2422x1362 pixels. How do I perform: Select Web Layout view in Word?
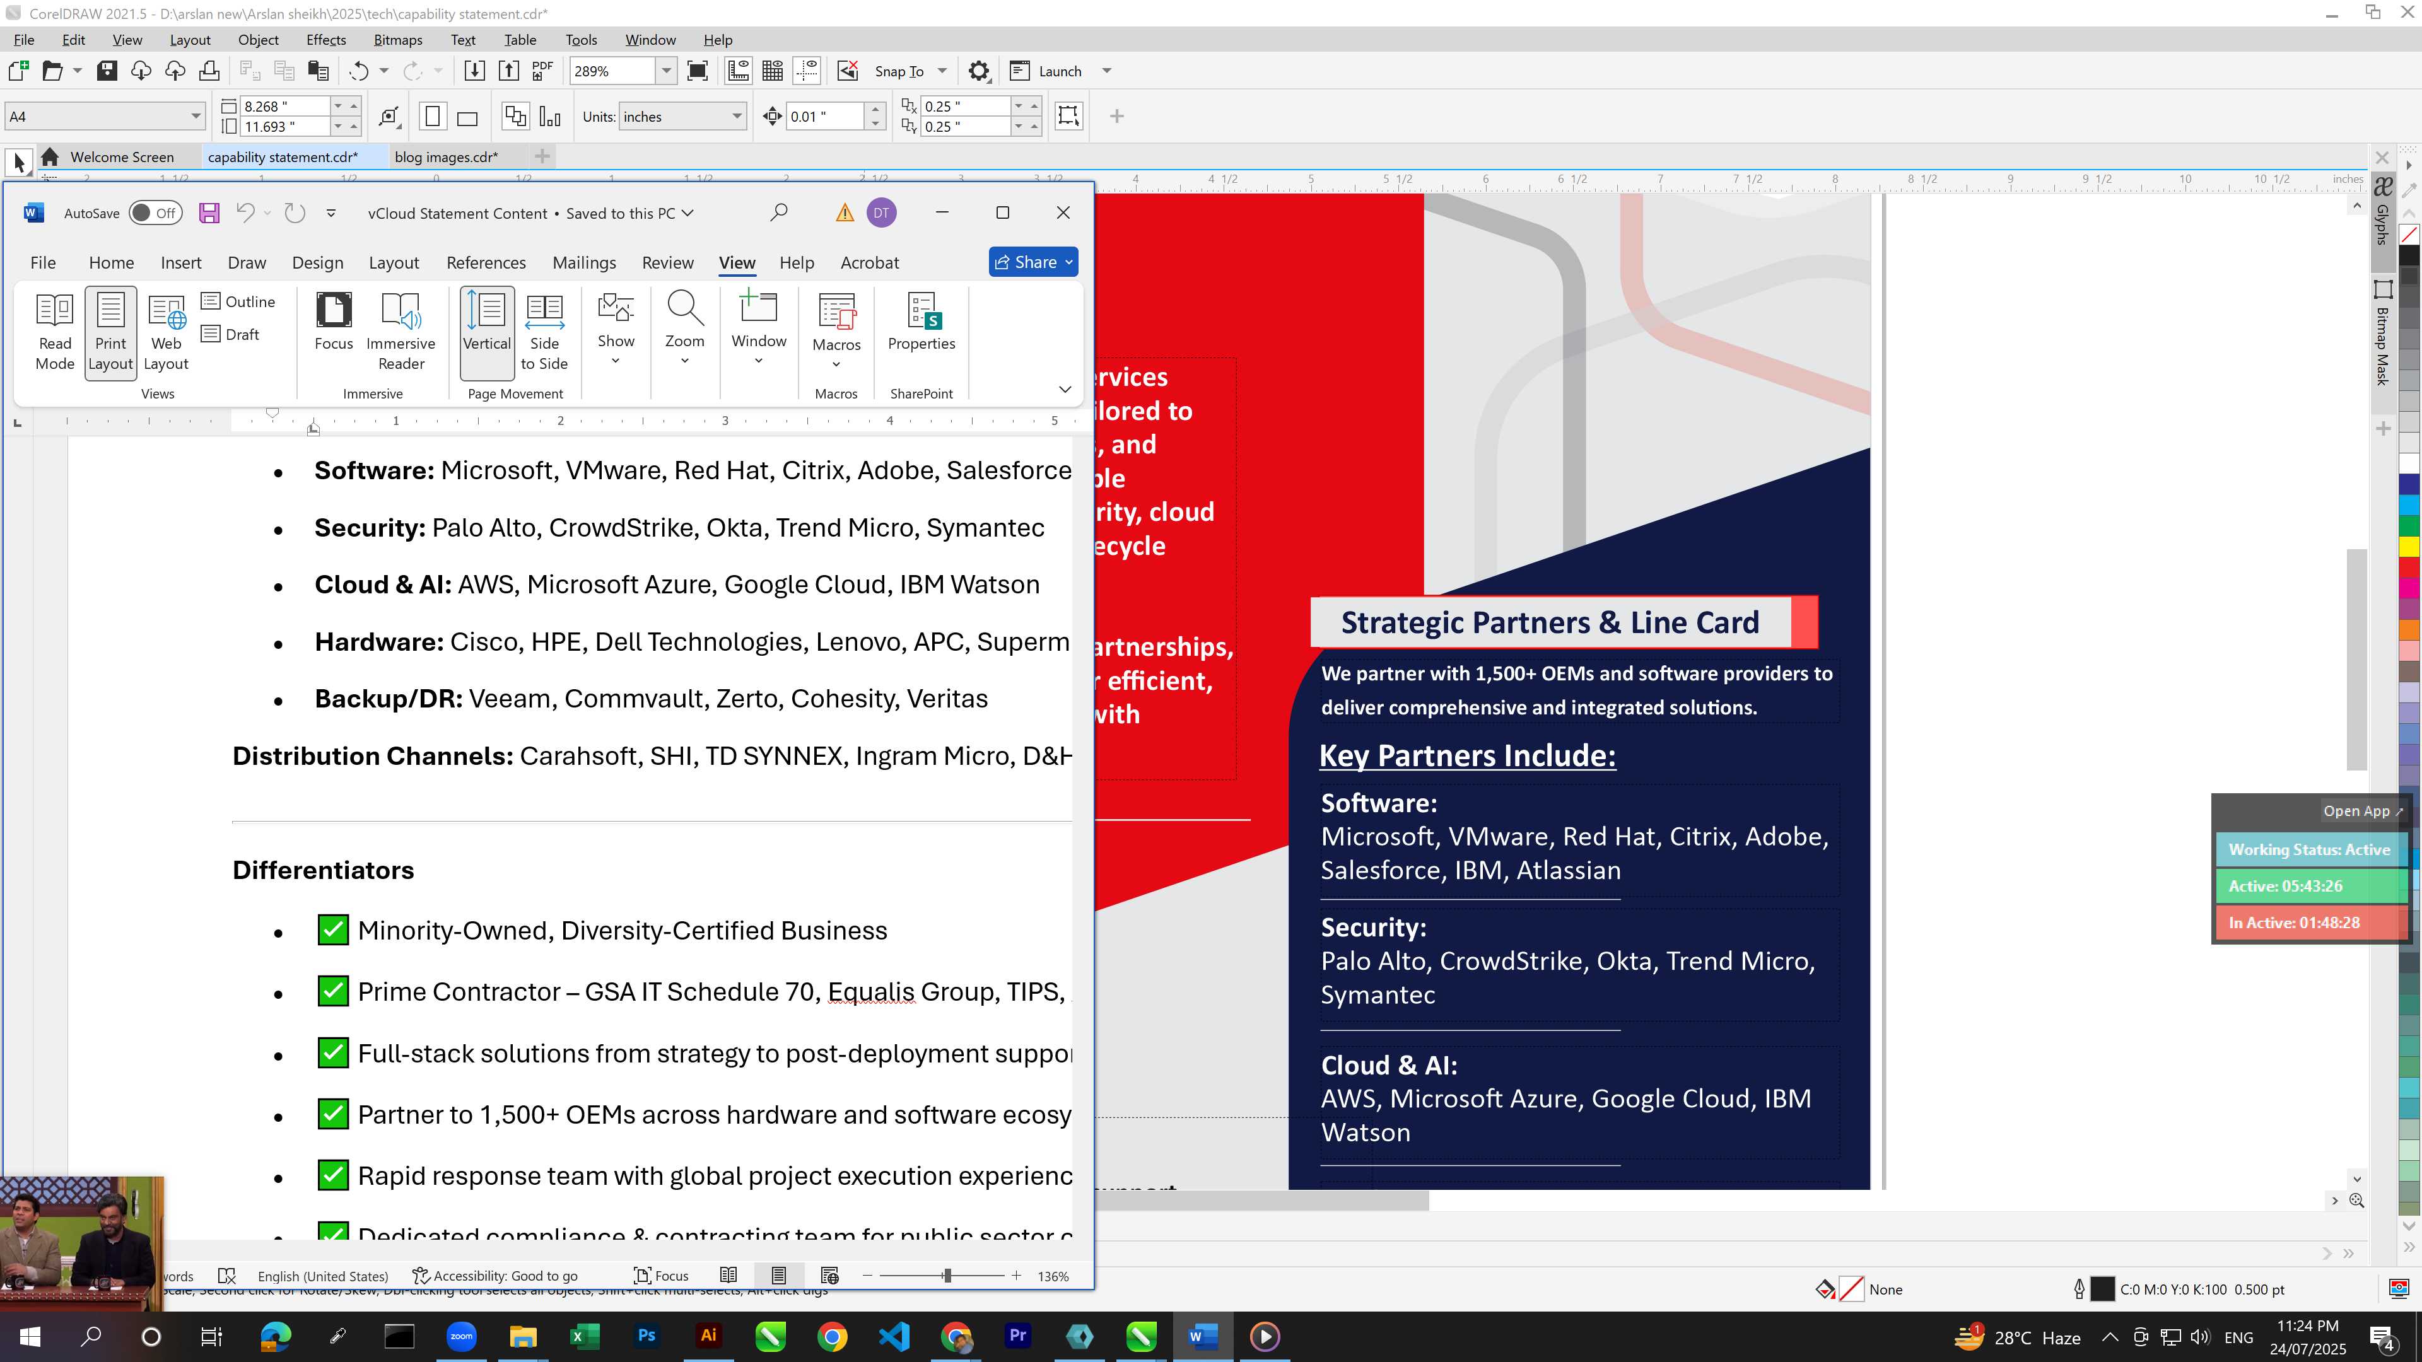tap(167, 332)
